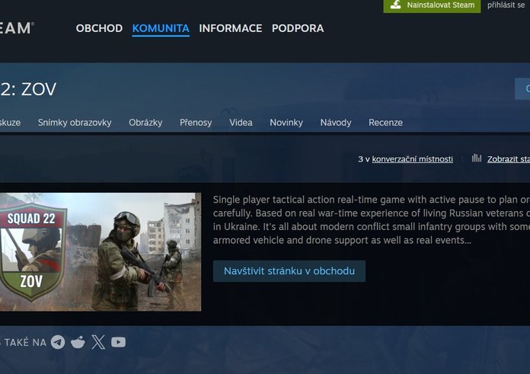Open the INFORMACE menu
Viewport: 530px width, 374px height.
pos(231,28)
